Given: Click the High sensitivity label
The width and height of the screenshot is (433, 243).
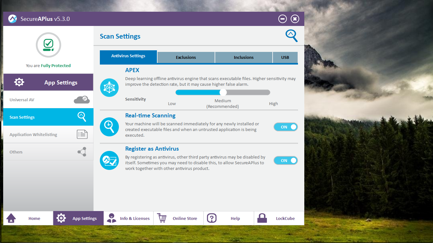Looking at the screenshot, I should pos(274,103).
